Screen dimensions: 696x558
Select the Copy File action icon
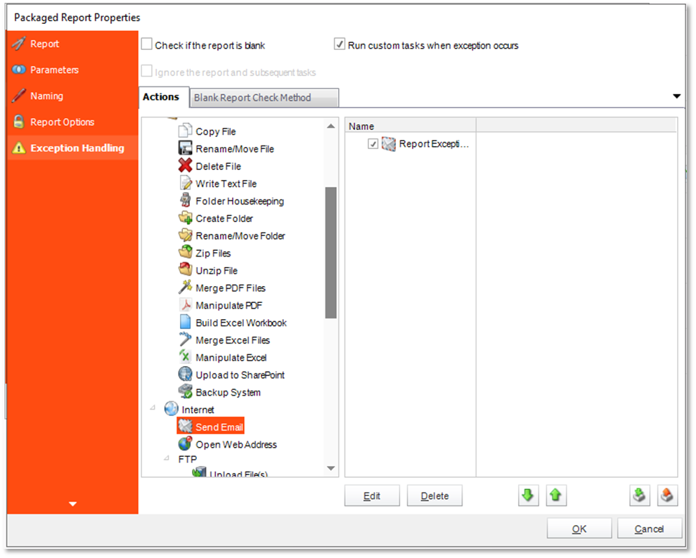pyautogui.click(x=185, y=131)
